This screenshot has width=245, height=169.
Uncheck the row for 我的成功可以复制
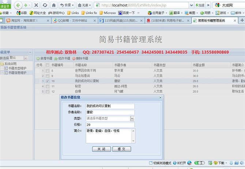tap(47, 81)
